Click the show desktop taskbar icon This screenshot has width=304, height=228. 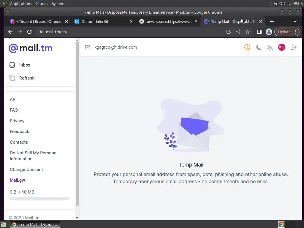[4, 224]
